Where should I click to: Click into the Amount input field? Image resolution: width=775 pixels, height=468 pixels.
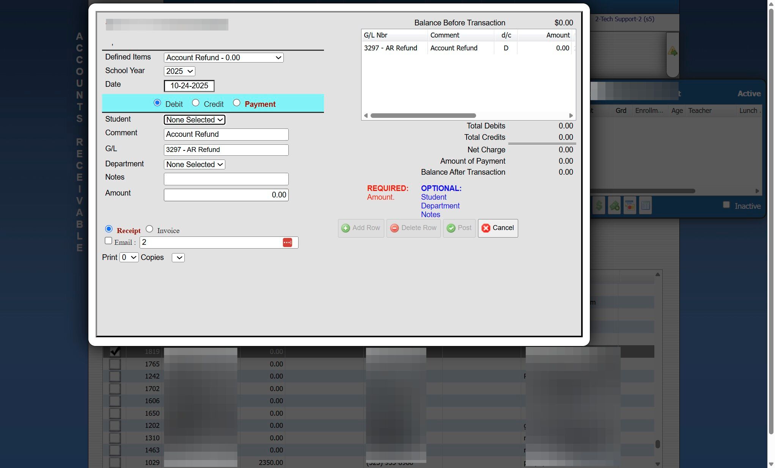226,195
